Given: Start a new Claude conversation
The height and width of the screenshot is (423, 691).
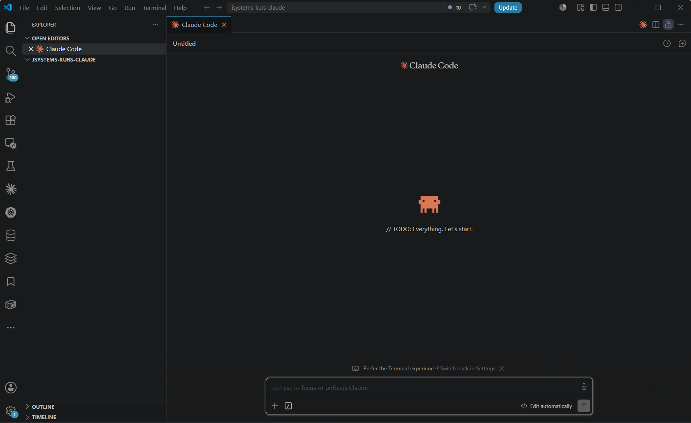Looking at the screenshot, I should point(682,43).
